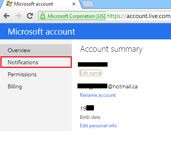The height and width of the screenshot is (145, 171).
Task: Open the Billing sidebar item
Action: pos(36,86)
